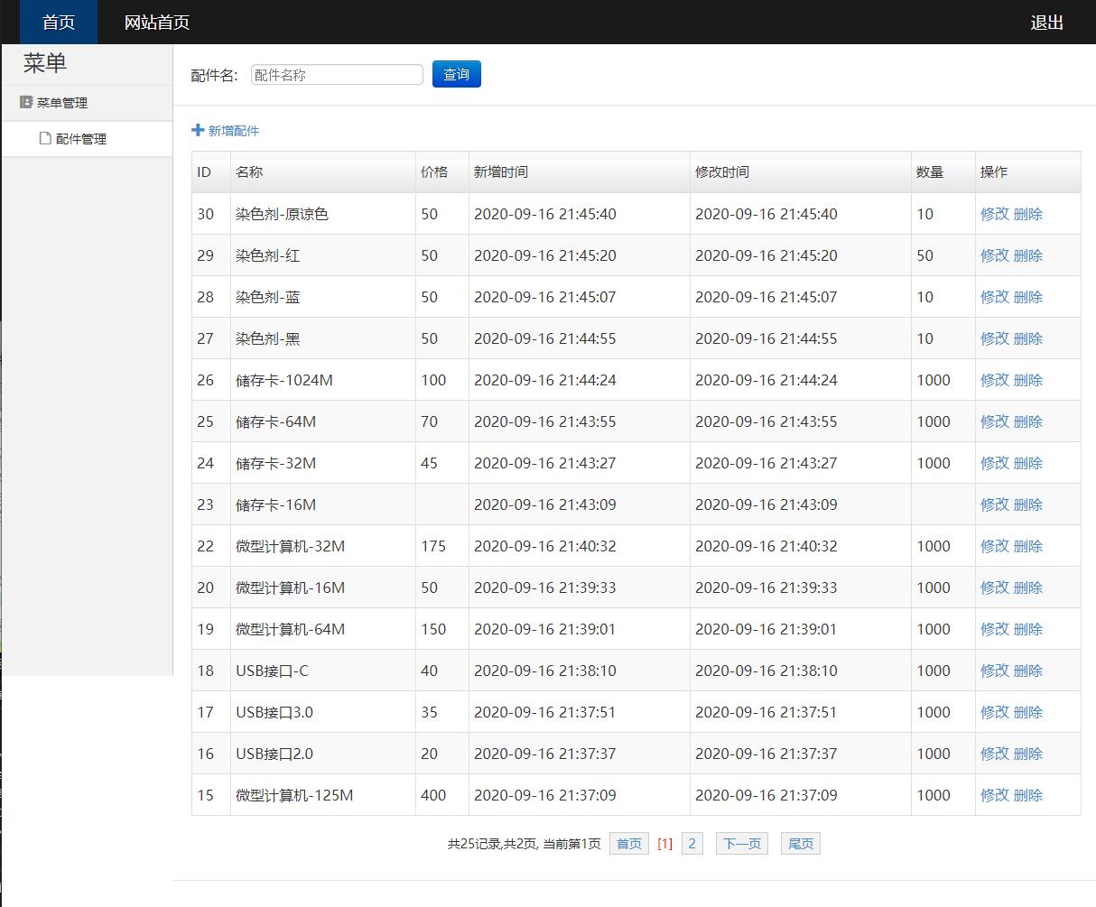Open the 网站首页 navigation item
This screenshot has width=1096, height=907.
tap(156, 23)
